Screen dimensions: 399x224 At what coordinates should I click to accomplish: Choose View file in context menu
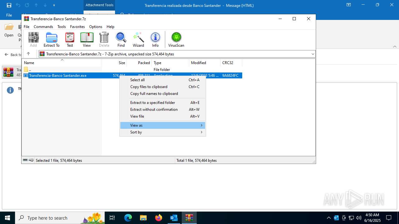[x=163, y=116]
